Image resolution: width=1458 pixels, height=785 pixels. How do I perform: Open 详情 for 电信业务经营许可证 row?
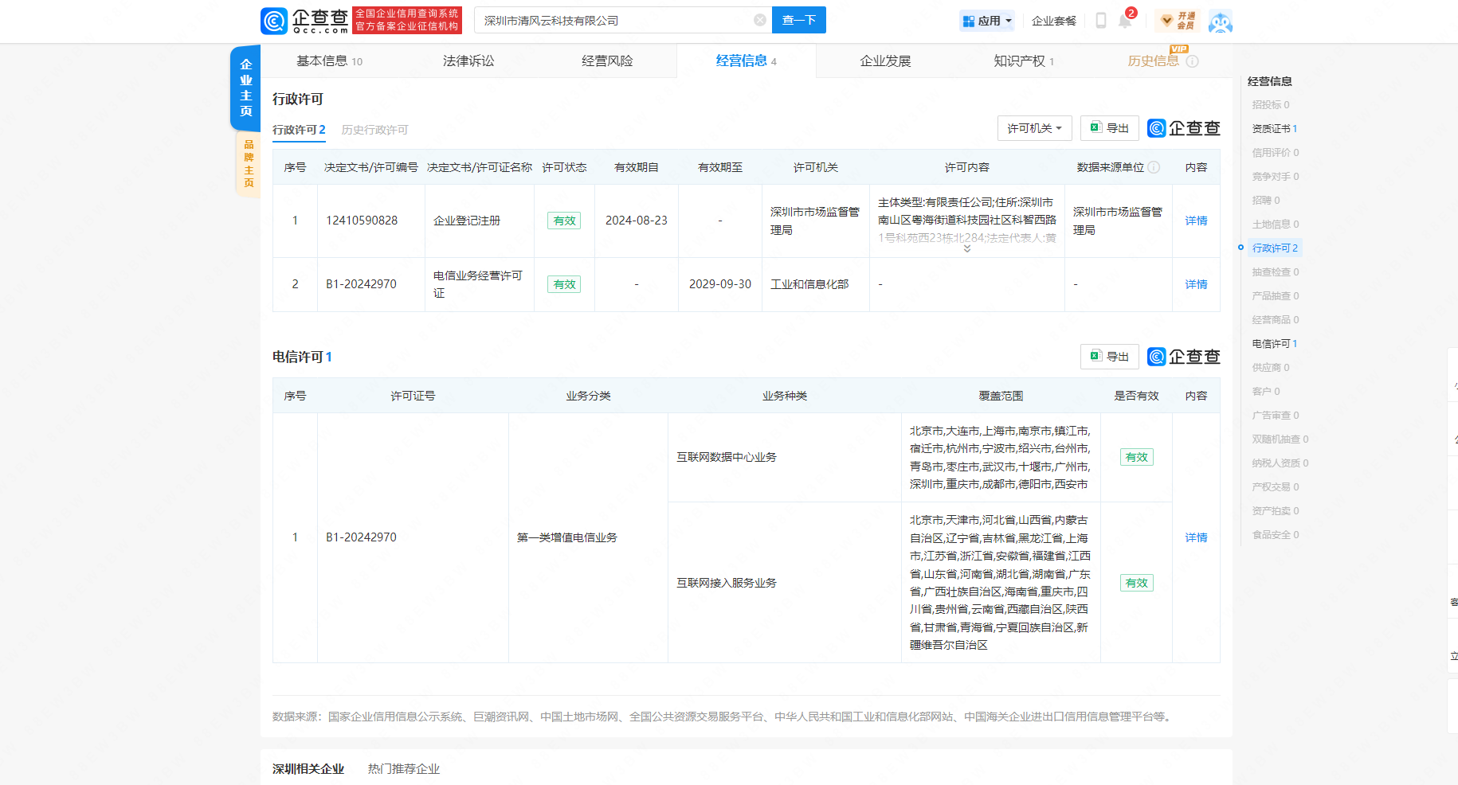pyautogui.click(x=1195, y=284)
